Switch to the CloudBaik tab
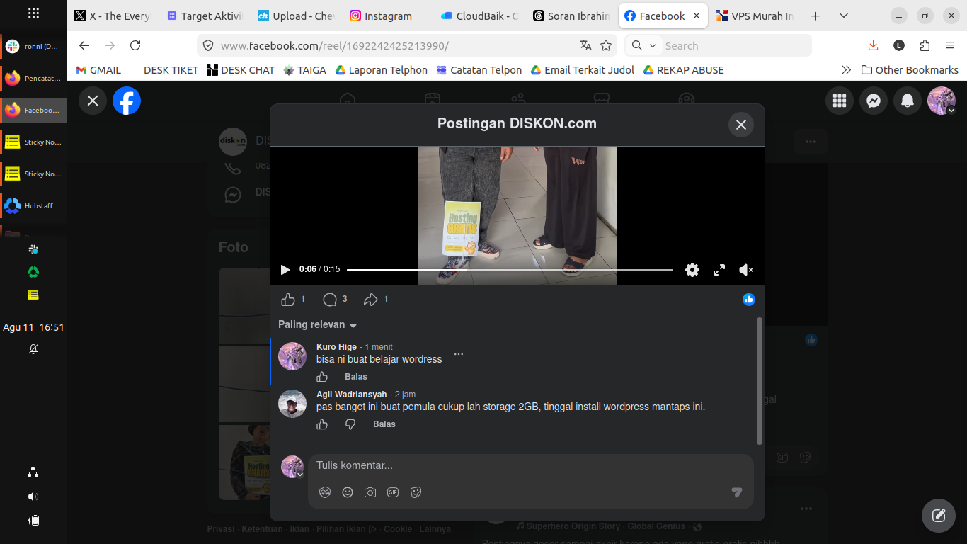The height and width of the screenshot is (544, 967). pyautogui.click(x=481, y=16)
